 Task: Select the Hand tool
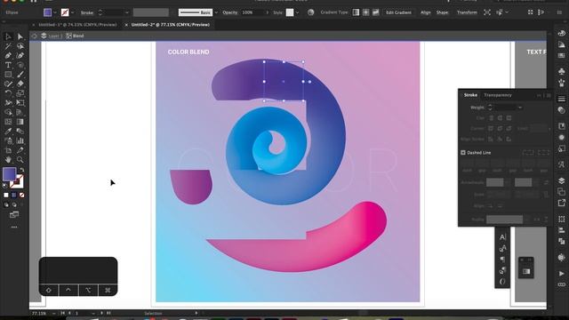point(8,160)
